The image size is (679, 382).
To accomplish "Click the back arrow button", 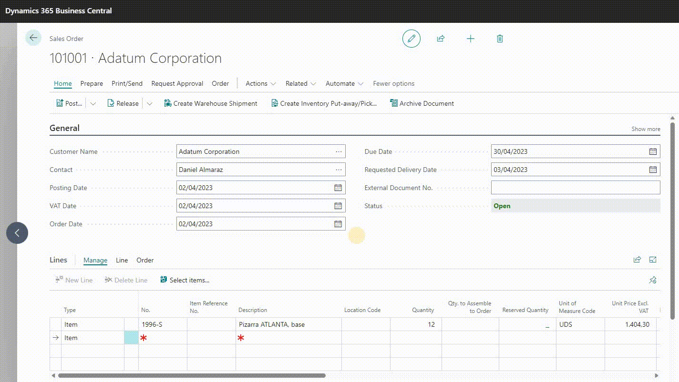I will tap(33, 38).
